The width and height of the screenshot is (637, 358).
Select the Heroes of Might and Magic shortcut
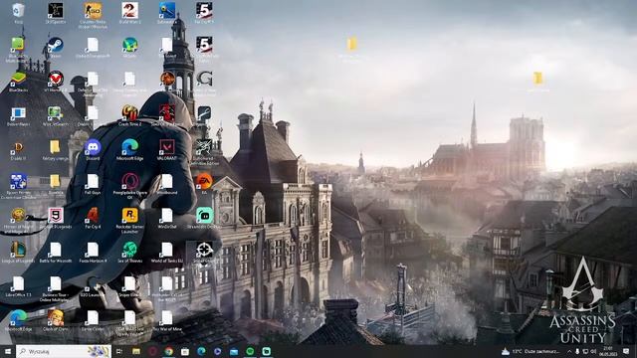coord(18,220)
